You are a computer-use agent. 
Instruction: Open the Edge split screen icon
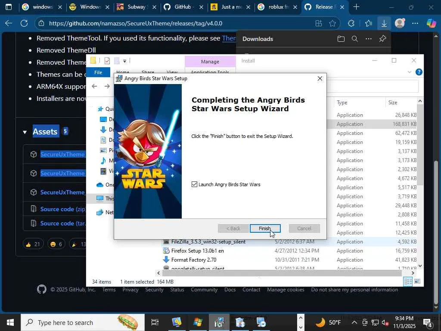point(318,23)
